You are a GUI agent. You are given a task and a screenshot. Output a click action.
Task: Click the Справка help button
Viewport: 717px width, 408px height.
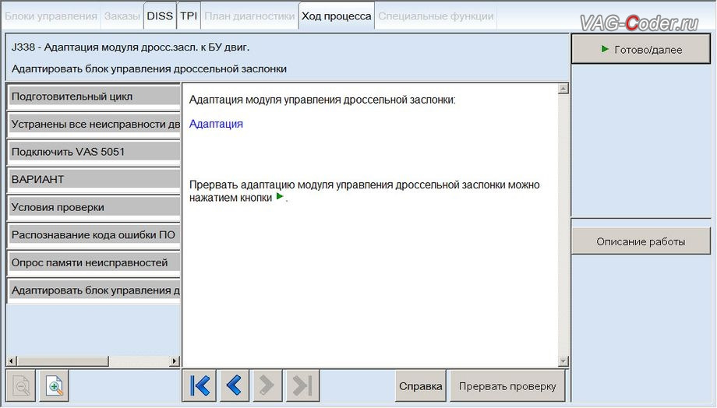(420, 386)
